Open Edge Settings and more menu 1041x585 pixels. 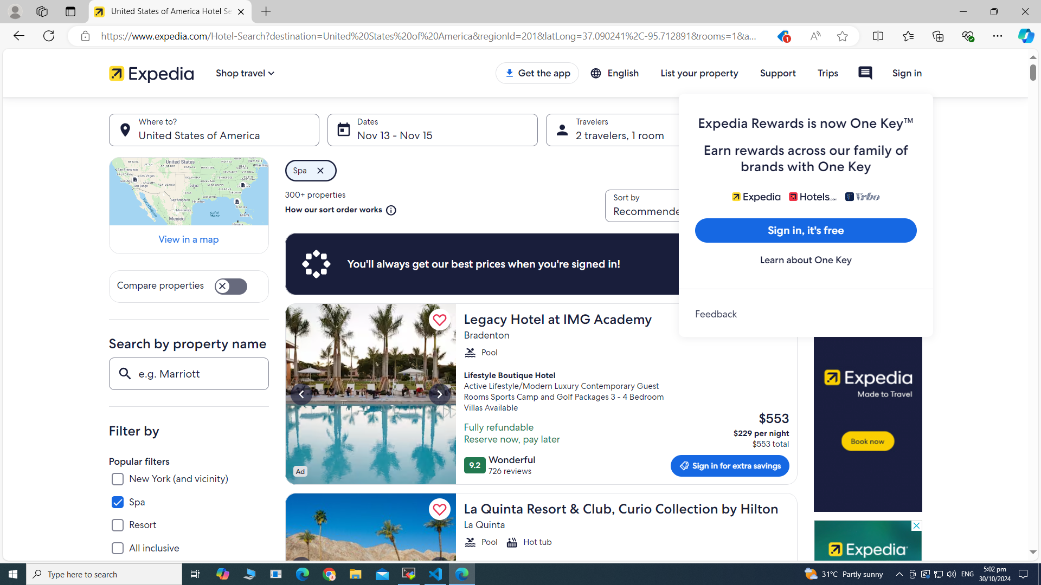998,36
